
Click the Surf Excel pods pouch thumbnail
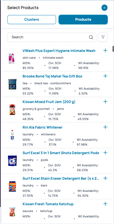[x=12, y=161]
